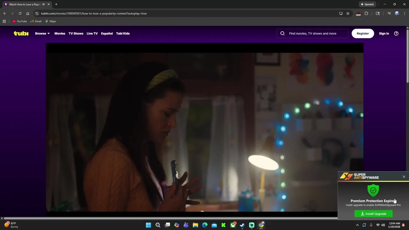Viewport: 409px width, 230px height.
Task: Open the apps grid in bookmarks bar
Action: (x=4, y=21)
